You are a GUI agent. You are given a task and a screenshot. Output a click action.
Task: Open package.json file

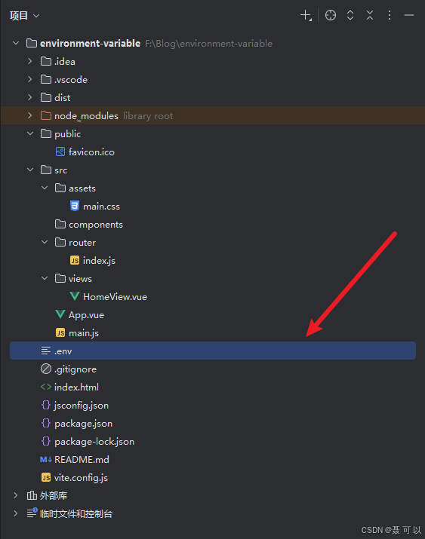click(x=83, y=424)
